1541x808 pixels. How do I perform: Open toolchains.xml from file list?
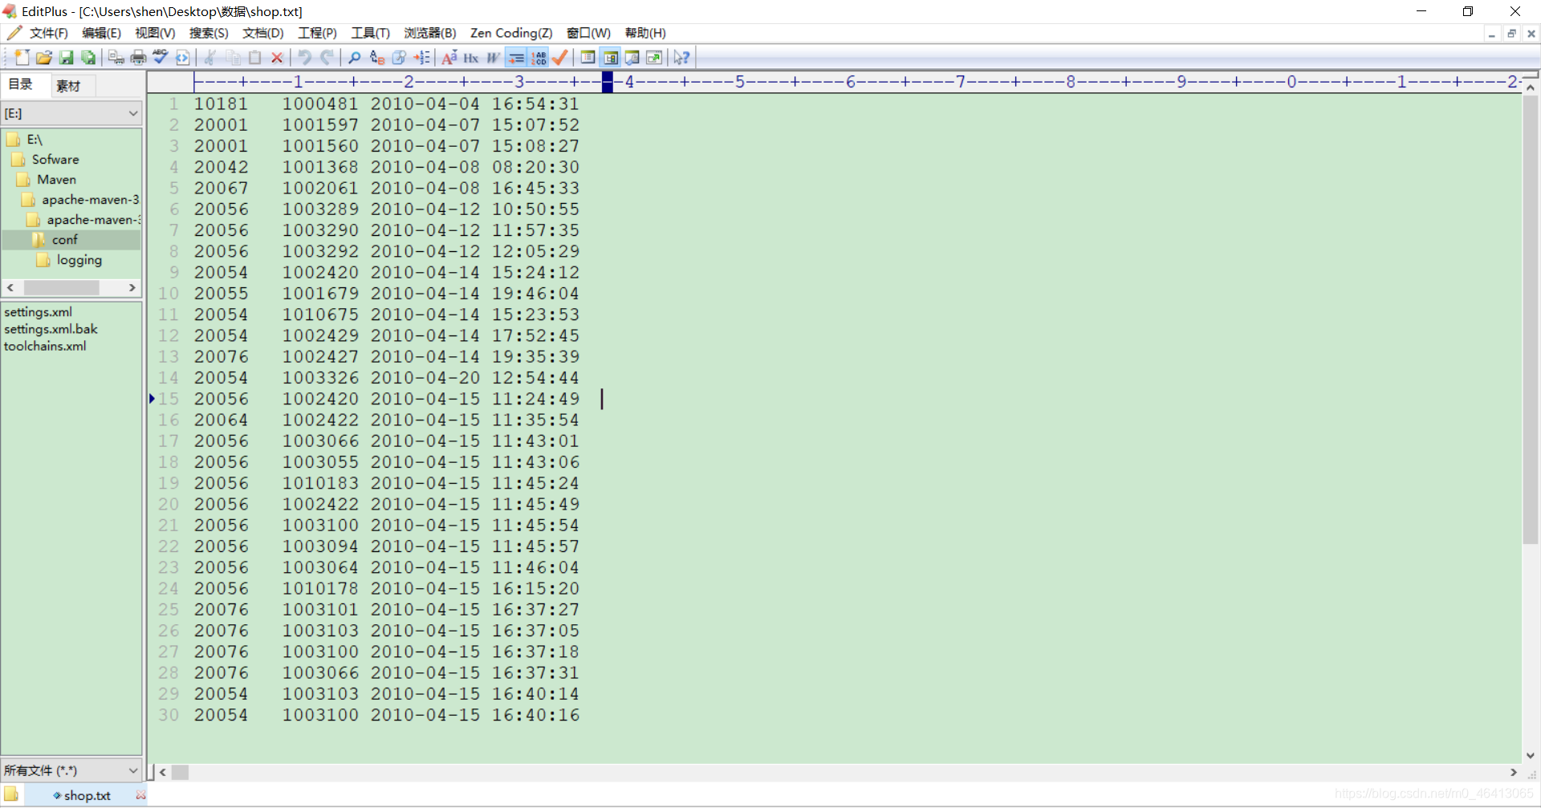pos(45,346)
